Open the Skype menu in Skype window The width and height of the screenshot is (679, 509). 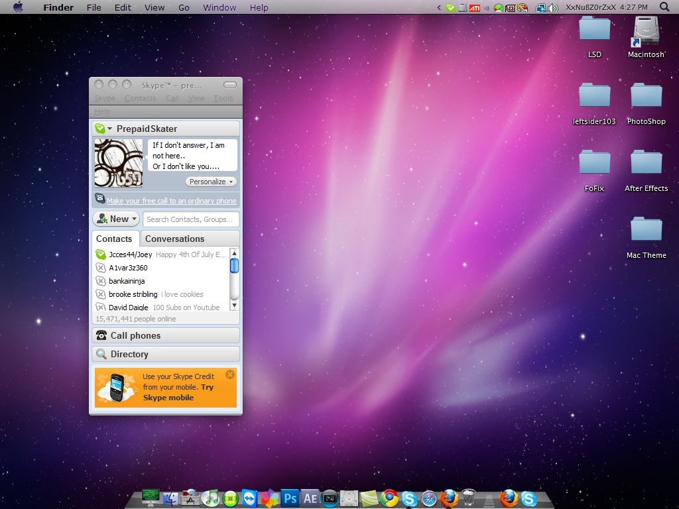click(x=105, y=98)
